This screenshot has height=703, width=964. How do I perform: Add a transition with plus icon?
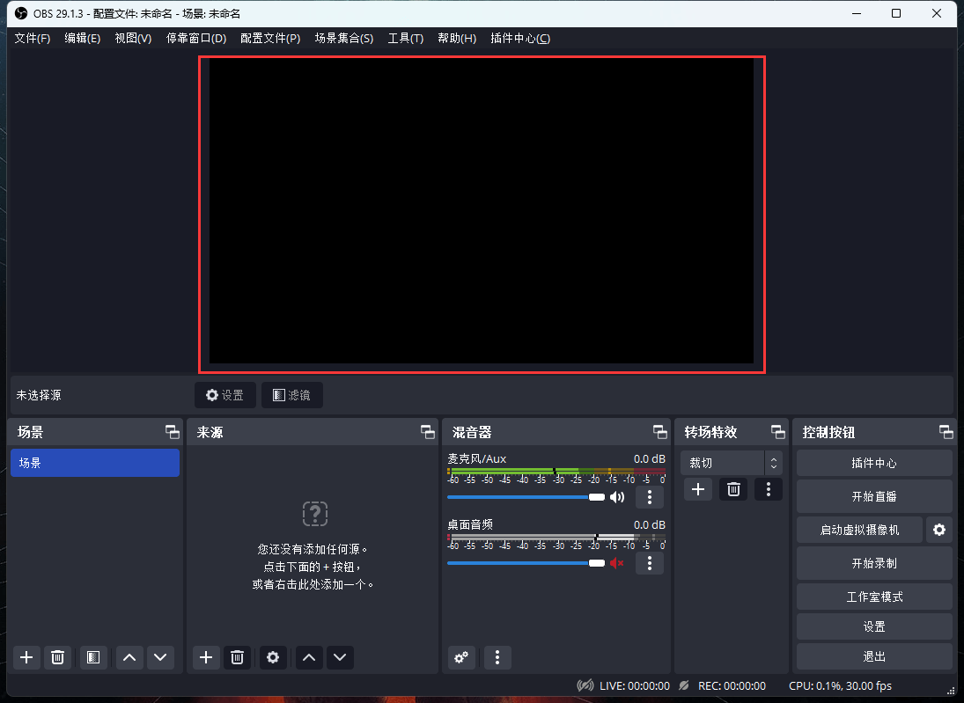pyautogui.click(x=698, y=489)
